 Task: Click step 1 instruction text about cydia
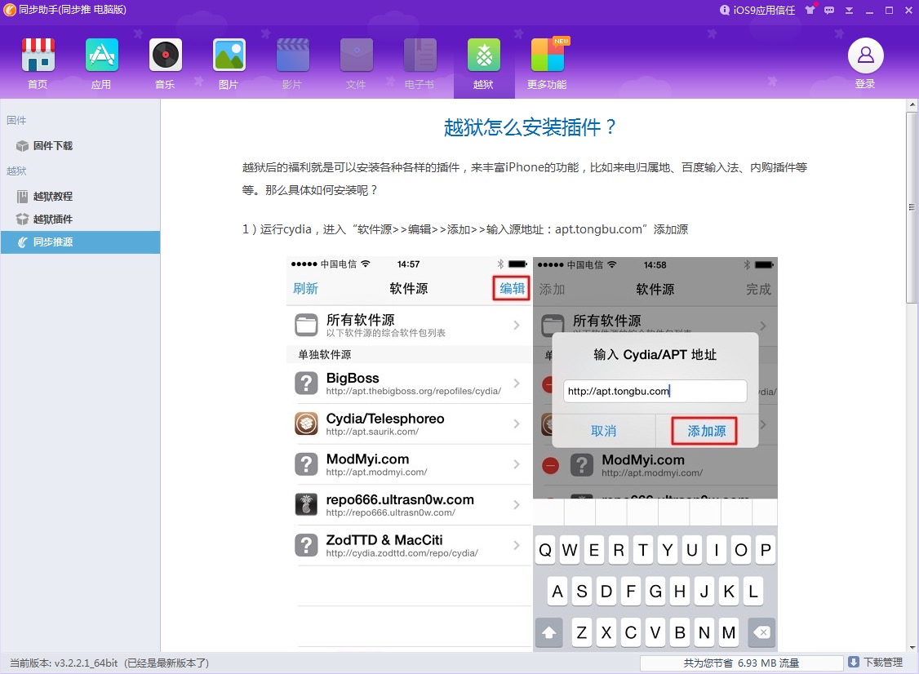(465, 229)
